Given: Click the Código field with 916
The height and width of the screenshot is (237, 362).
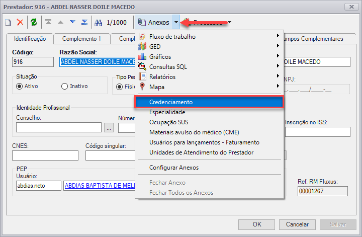Looking at the screenshot, I should [x=33, y=62].
